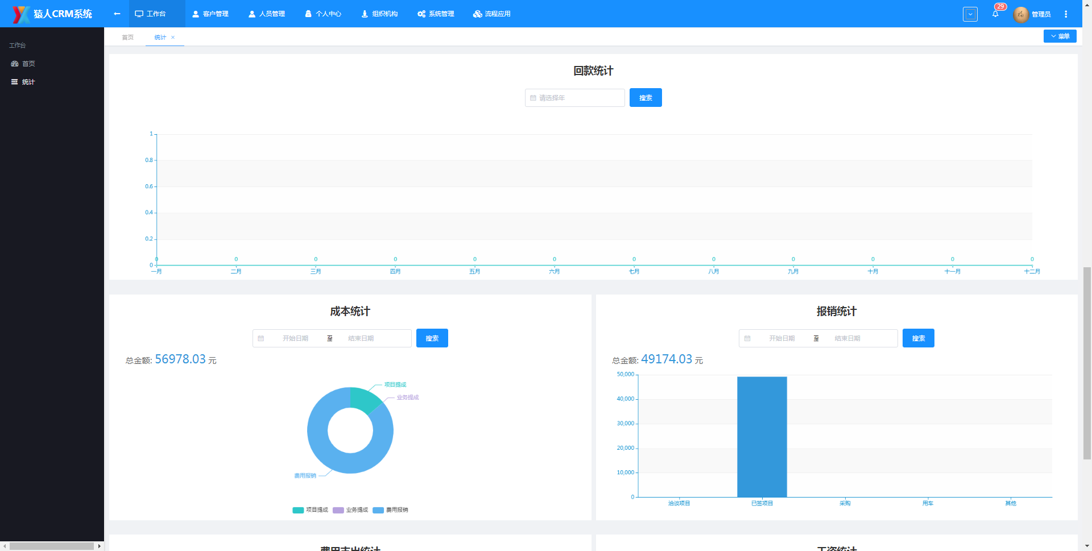Open the 流程应用 top menu

(492, 14)
